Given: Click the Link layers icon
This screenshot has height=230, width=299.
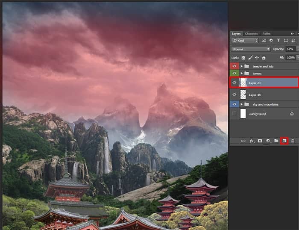Looking at the screenshot, I should point(243,141).
